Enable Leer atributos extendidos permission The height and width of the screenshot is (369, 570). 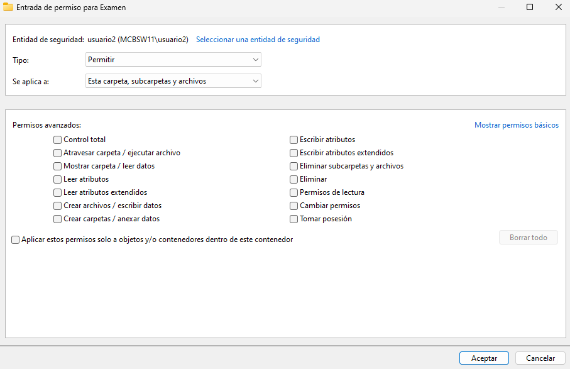(58, 192)
